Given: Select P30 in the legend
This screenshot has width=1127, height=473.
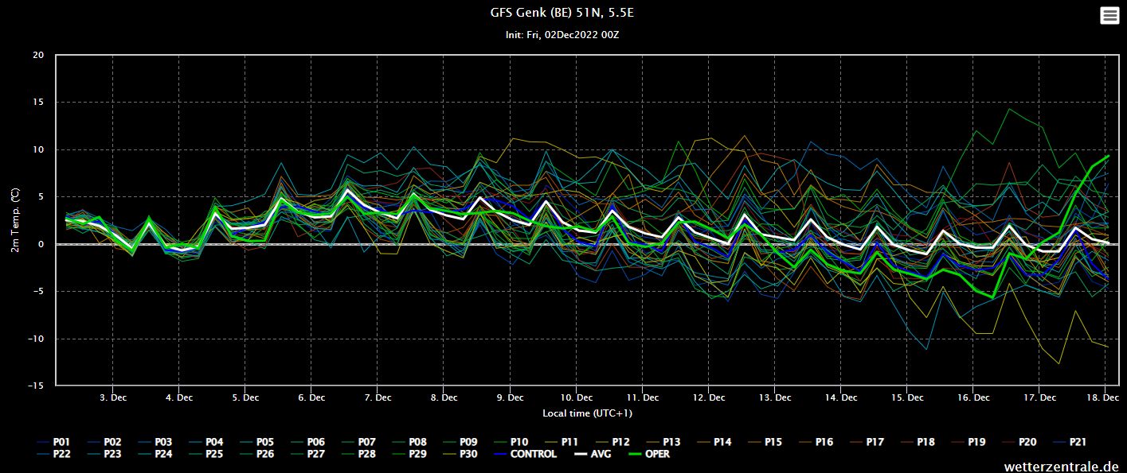Looking at the screenshot, I should point(461,455).
